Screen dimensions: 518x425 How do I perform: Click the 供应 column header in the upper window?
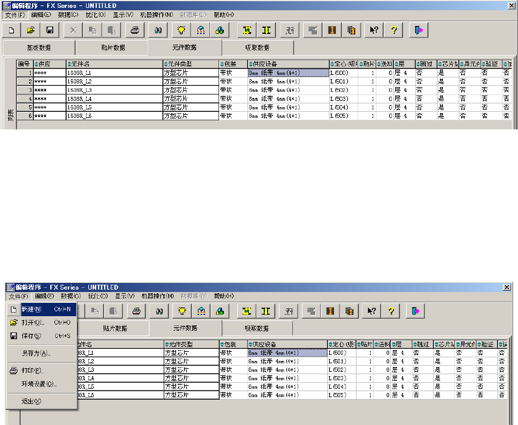click(50, 64)
